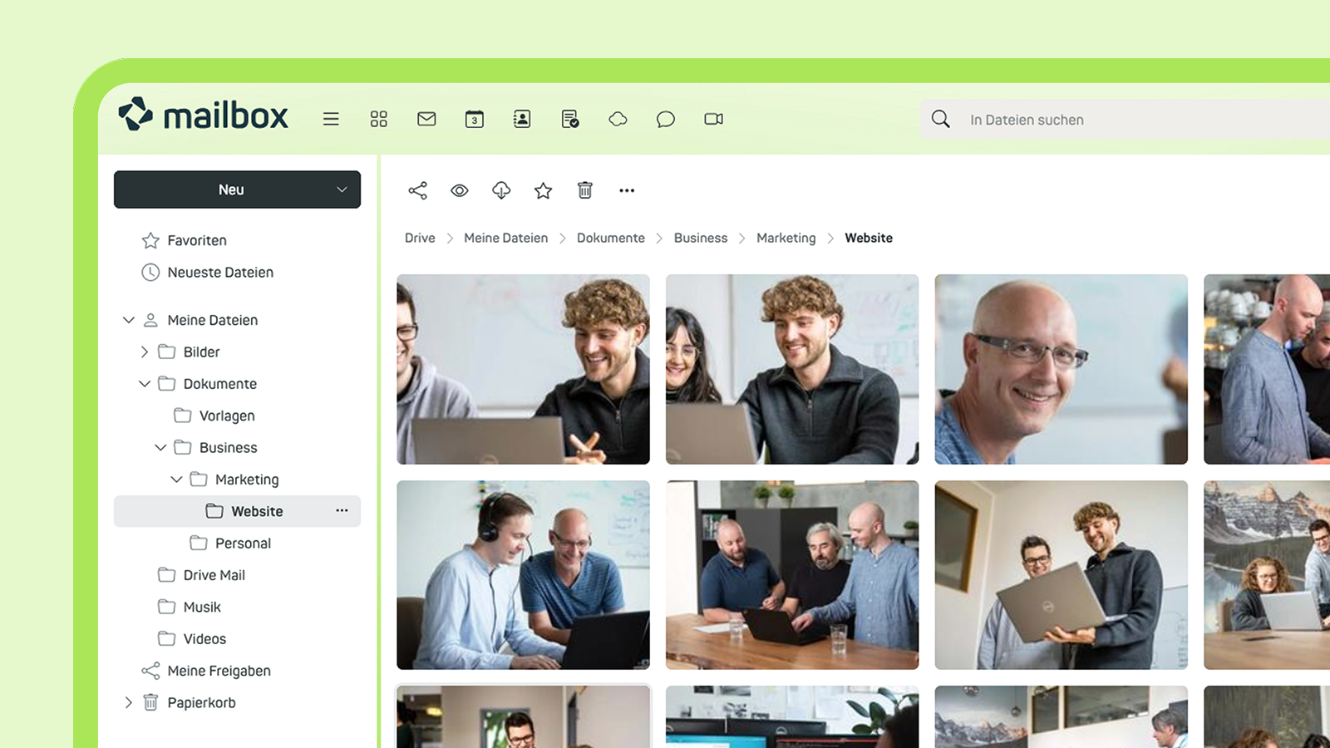Download file using cloud download icon
Screen dimensions: 1330x748
click(x=501, y=190)
